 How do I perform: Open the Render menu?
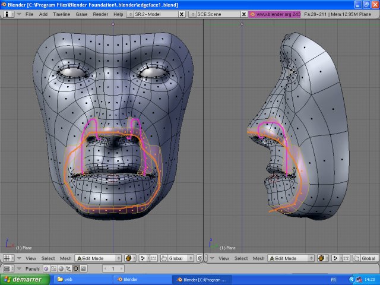[x=100, y=13]
